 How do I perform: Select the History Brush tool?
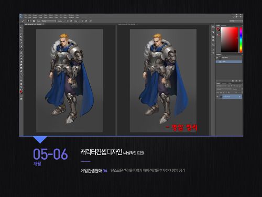(x=21, y=56)
